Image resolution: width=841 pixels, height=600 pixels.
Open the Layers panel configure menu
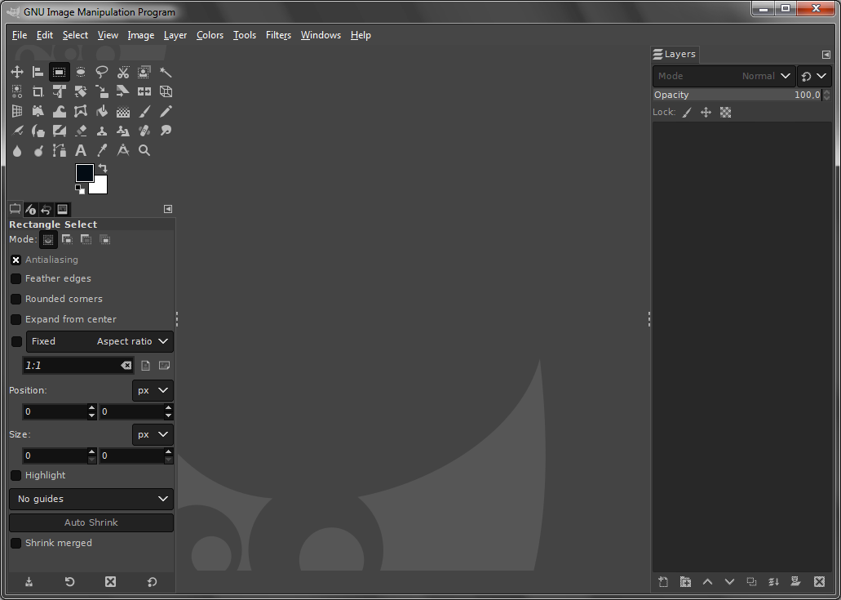[826, 54]
